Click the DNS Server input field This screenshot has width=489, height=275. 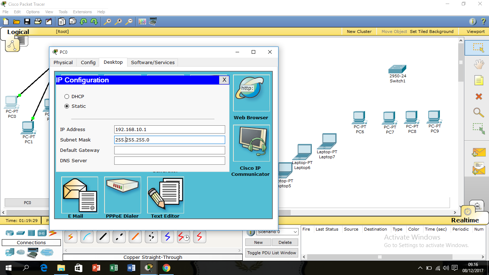170,161
